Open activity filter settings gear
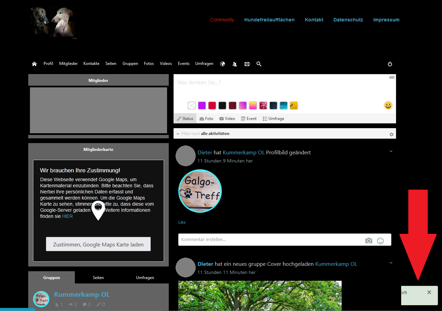The width and height of the screenshot is (442, 311). pyautogui.click(x=391, y=134)
